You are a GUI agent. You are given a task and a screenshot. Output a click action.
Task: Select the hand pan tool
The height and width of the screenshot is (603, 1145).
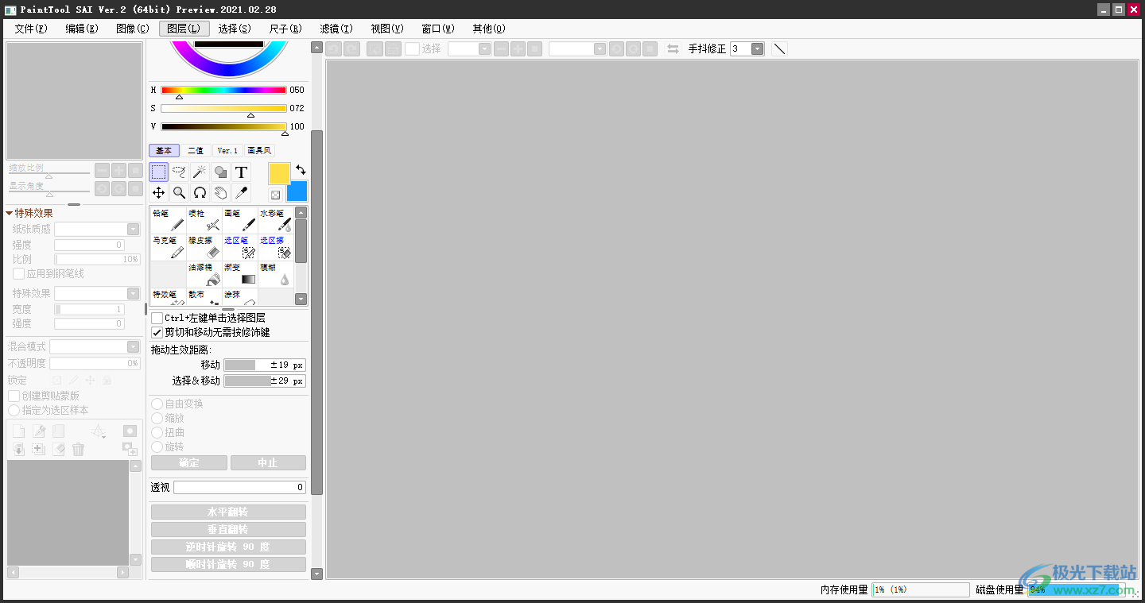click(x=221, y=192)
